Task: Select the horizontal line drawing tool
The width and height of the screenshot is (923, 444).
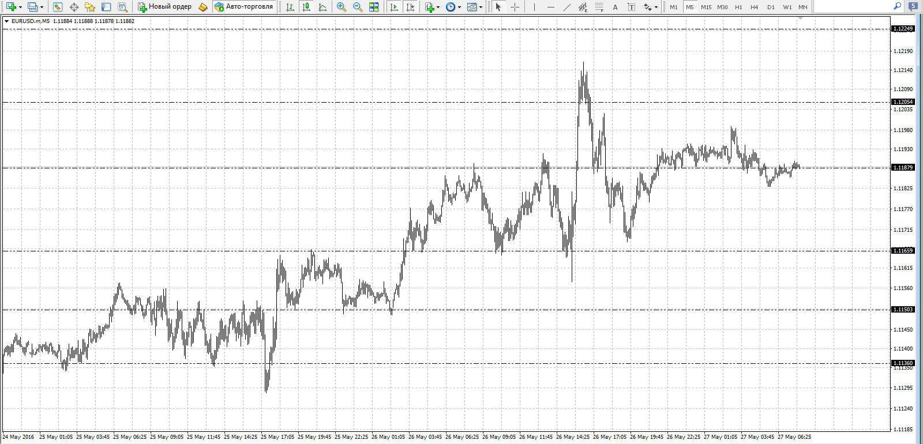Action: pos(550,7)
